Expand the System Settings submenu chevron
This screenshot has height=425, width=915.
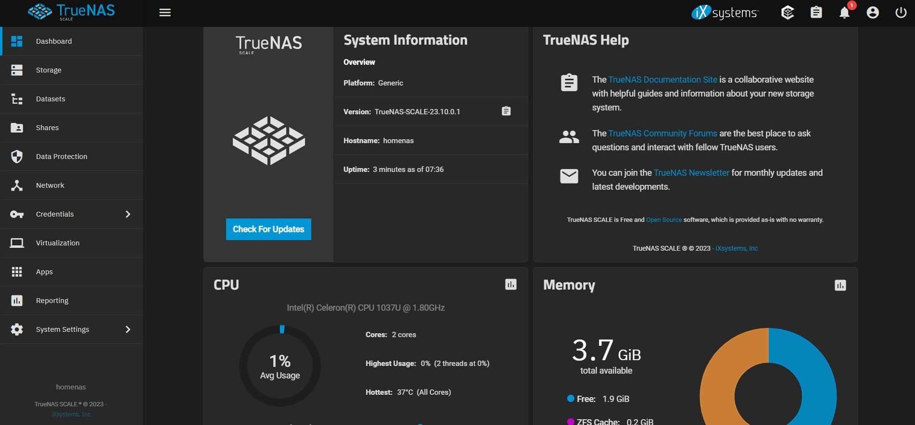pyautogui.click(x=128, y=329)
